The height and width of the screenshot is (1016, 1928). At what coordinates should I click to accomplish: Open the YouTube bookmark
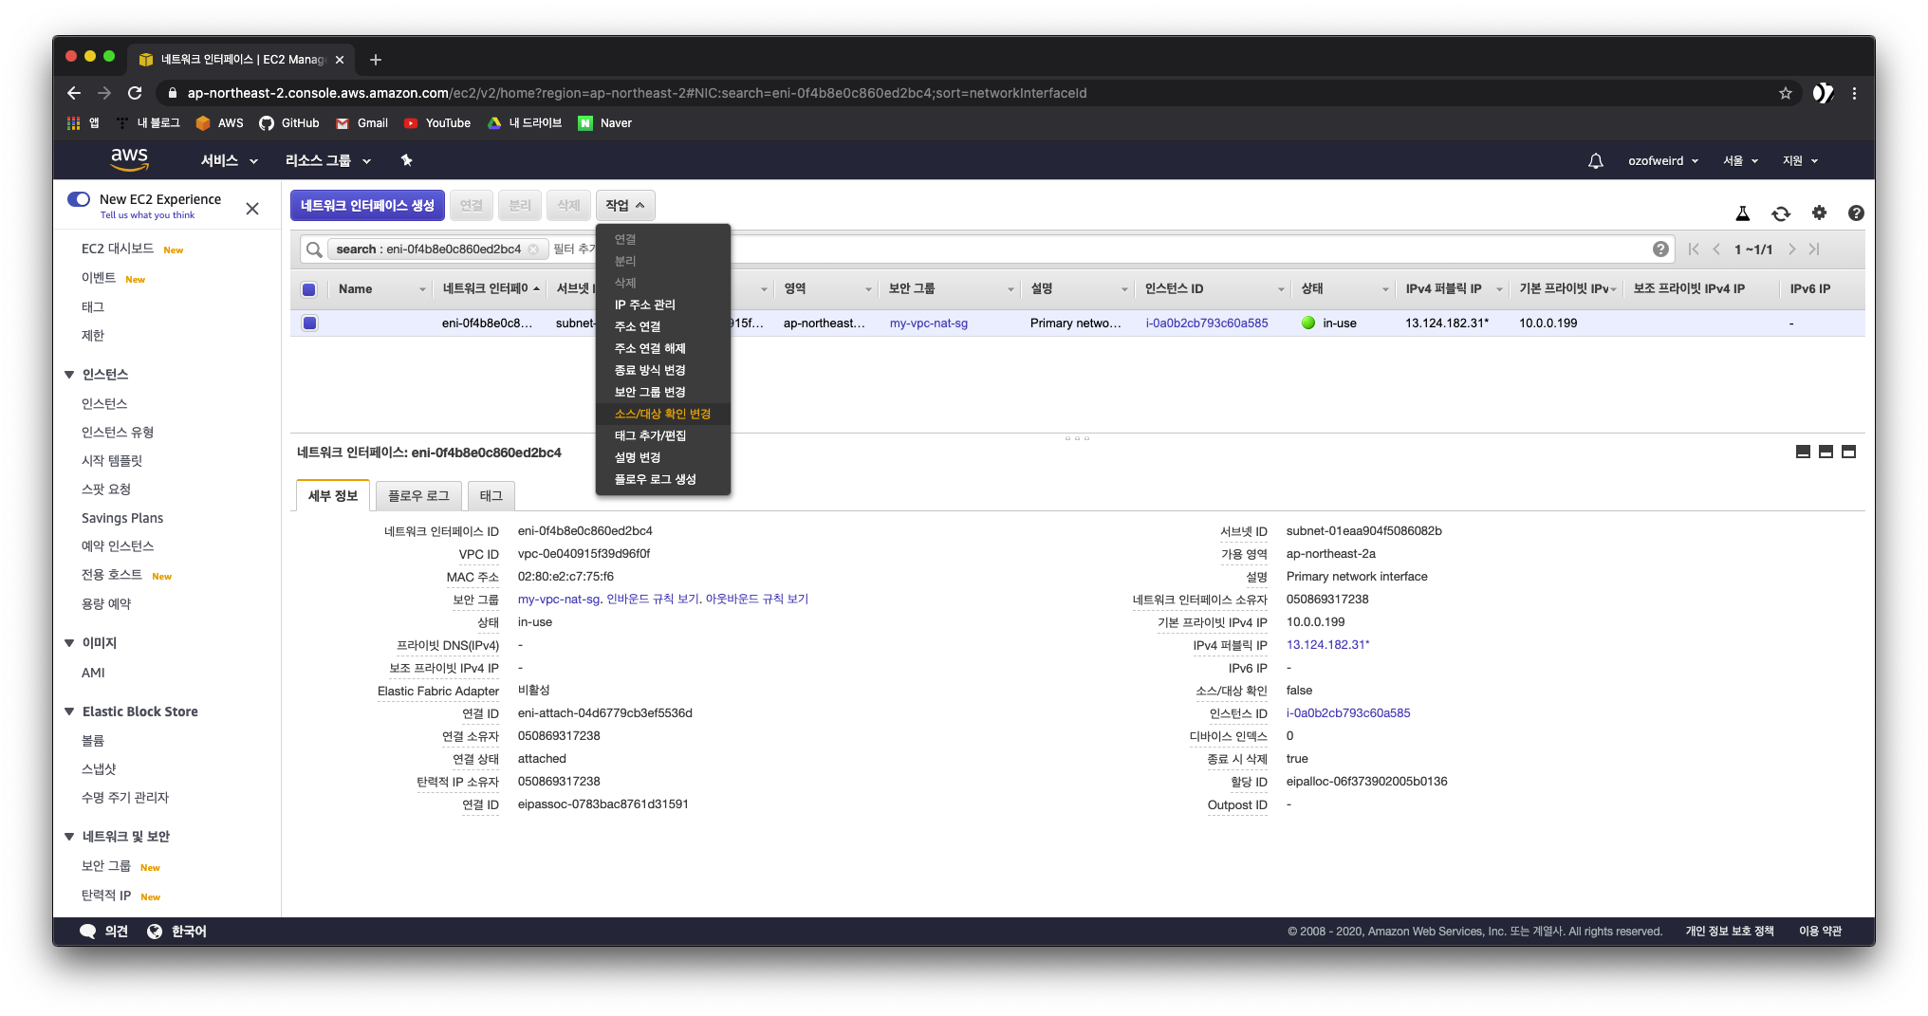point(437,123)
